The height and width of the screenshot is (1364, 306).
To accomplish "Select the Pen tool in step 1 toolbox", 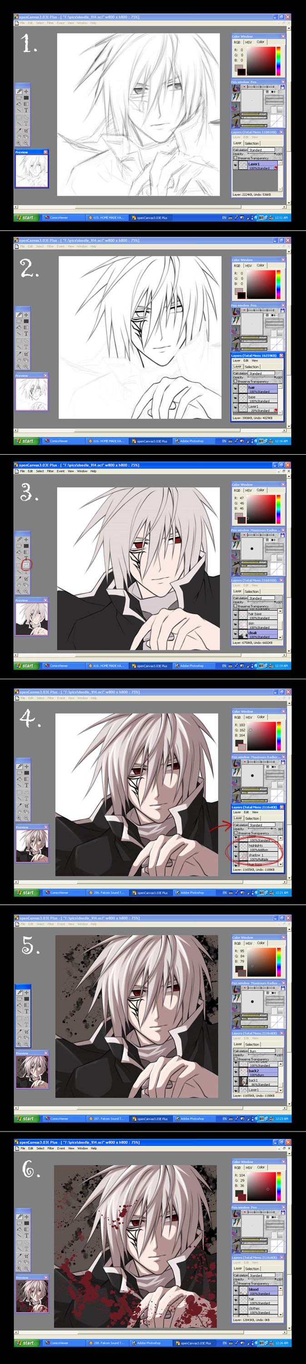I will pyautogui.click(x=19, y=91).
